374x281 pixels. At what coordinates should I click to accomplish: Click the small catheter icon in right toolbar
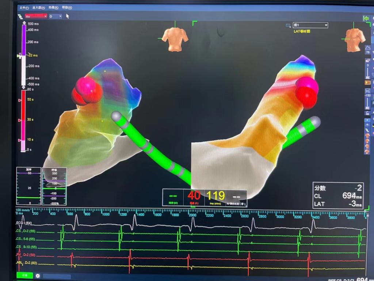click(x=367, y=130)
